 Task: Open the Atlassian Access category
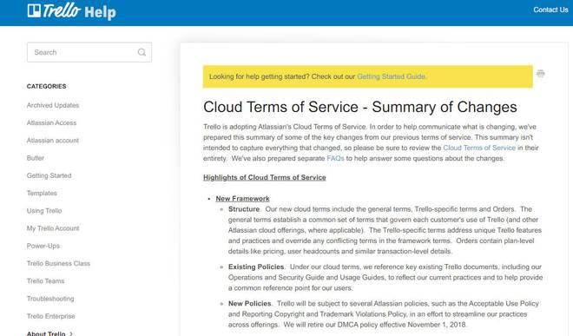coord(51,122)
